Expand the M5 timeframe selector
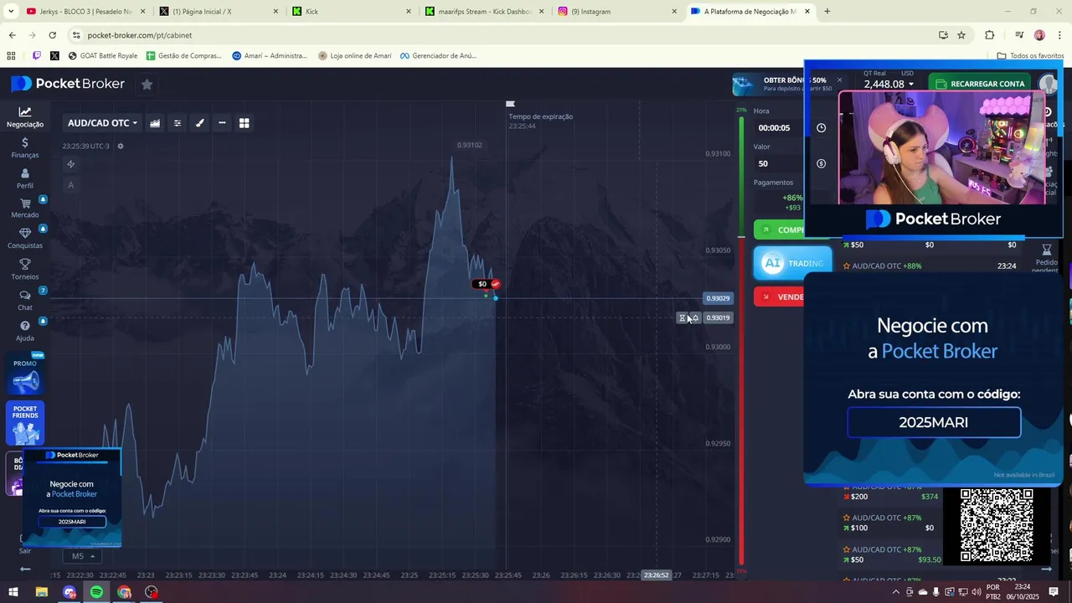Image resolution: width=1072 pixels, height=603 pixels. point(82,556)
